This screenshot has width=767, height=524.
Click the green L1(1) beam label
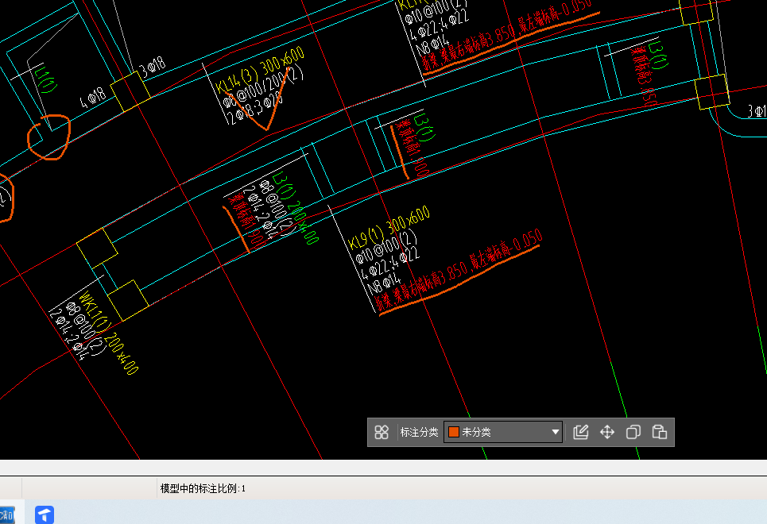pos(45,79)
